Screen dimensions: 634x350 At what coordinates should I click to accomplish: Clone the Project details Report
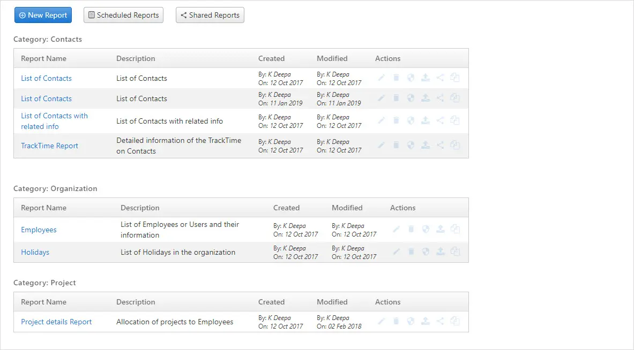455,322
